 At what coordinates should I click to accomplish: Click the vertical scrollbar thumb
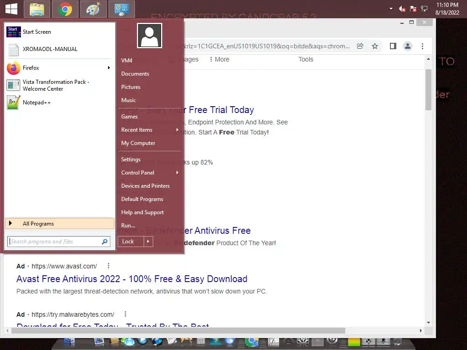(x=428, y=90)
